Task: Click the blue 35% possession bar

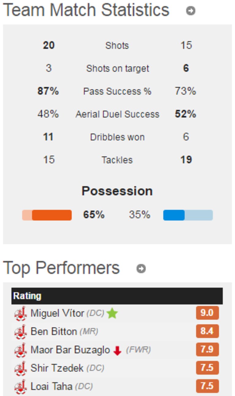Action: [188, 215]
